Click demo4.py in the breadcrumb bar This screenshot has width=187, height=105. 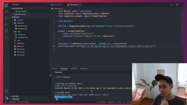[x=58, y=8]
